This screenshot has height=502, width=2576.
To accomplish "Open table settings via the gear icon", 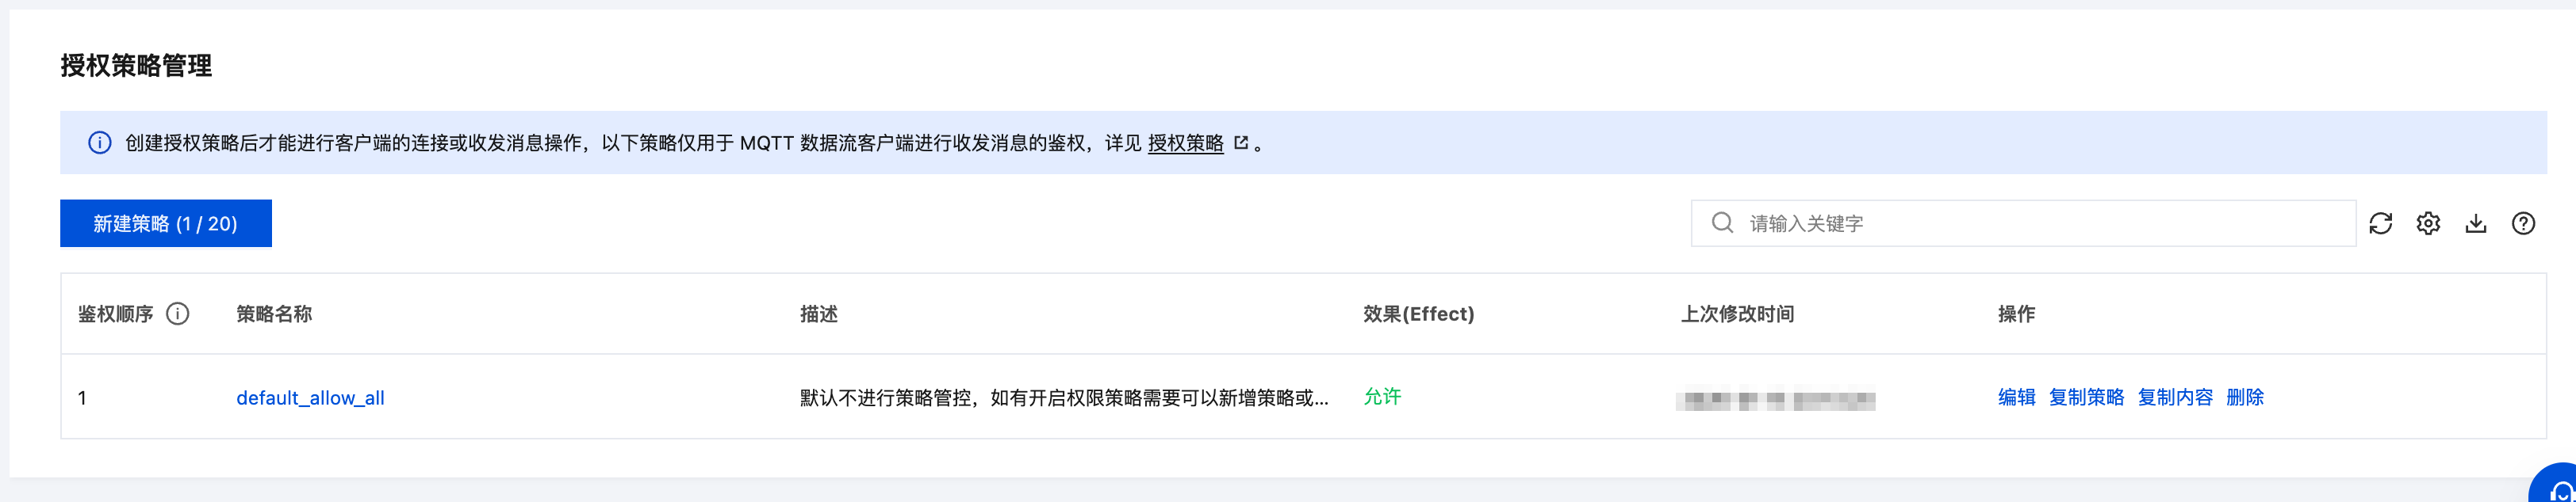I will (2428, 223).
